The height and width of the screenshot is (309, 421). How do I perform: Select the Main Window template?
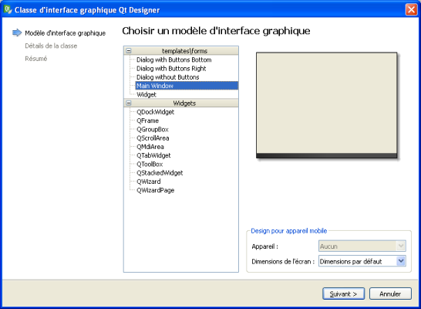(x=187, y=86)
